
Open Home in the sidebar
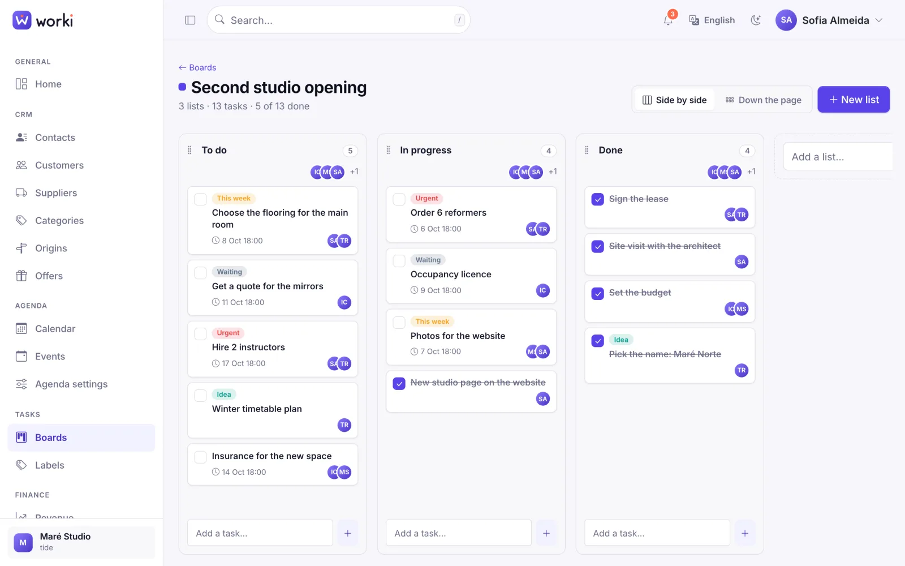pos(81,84)
